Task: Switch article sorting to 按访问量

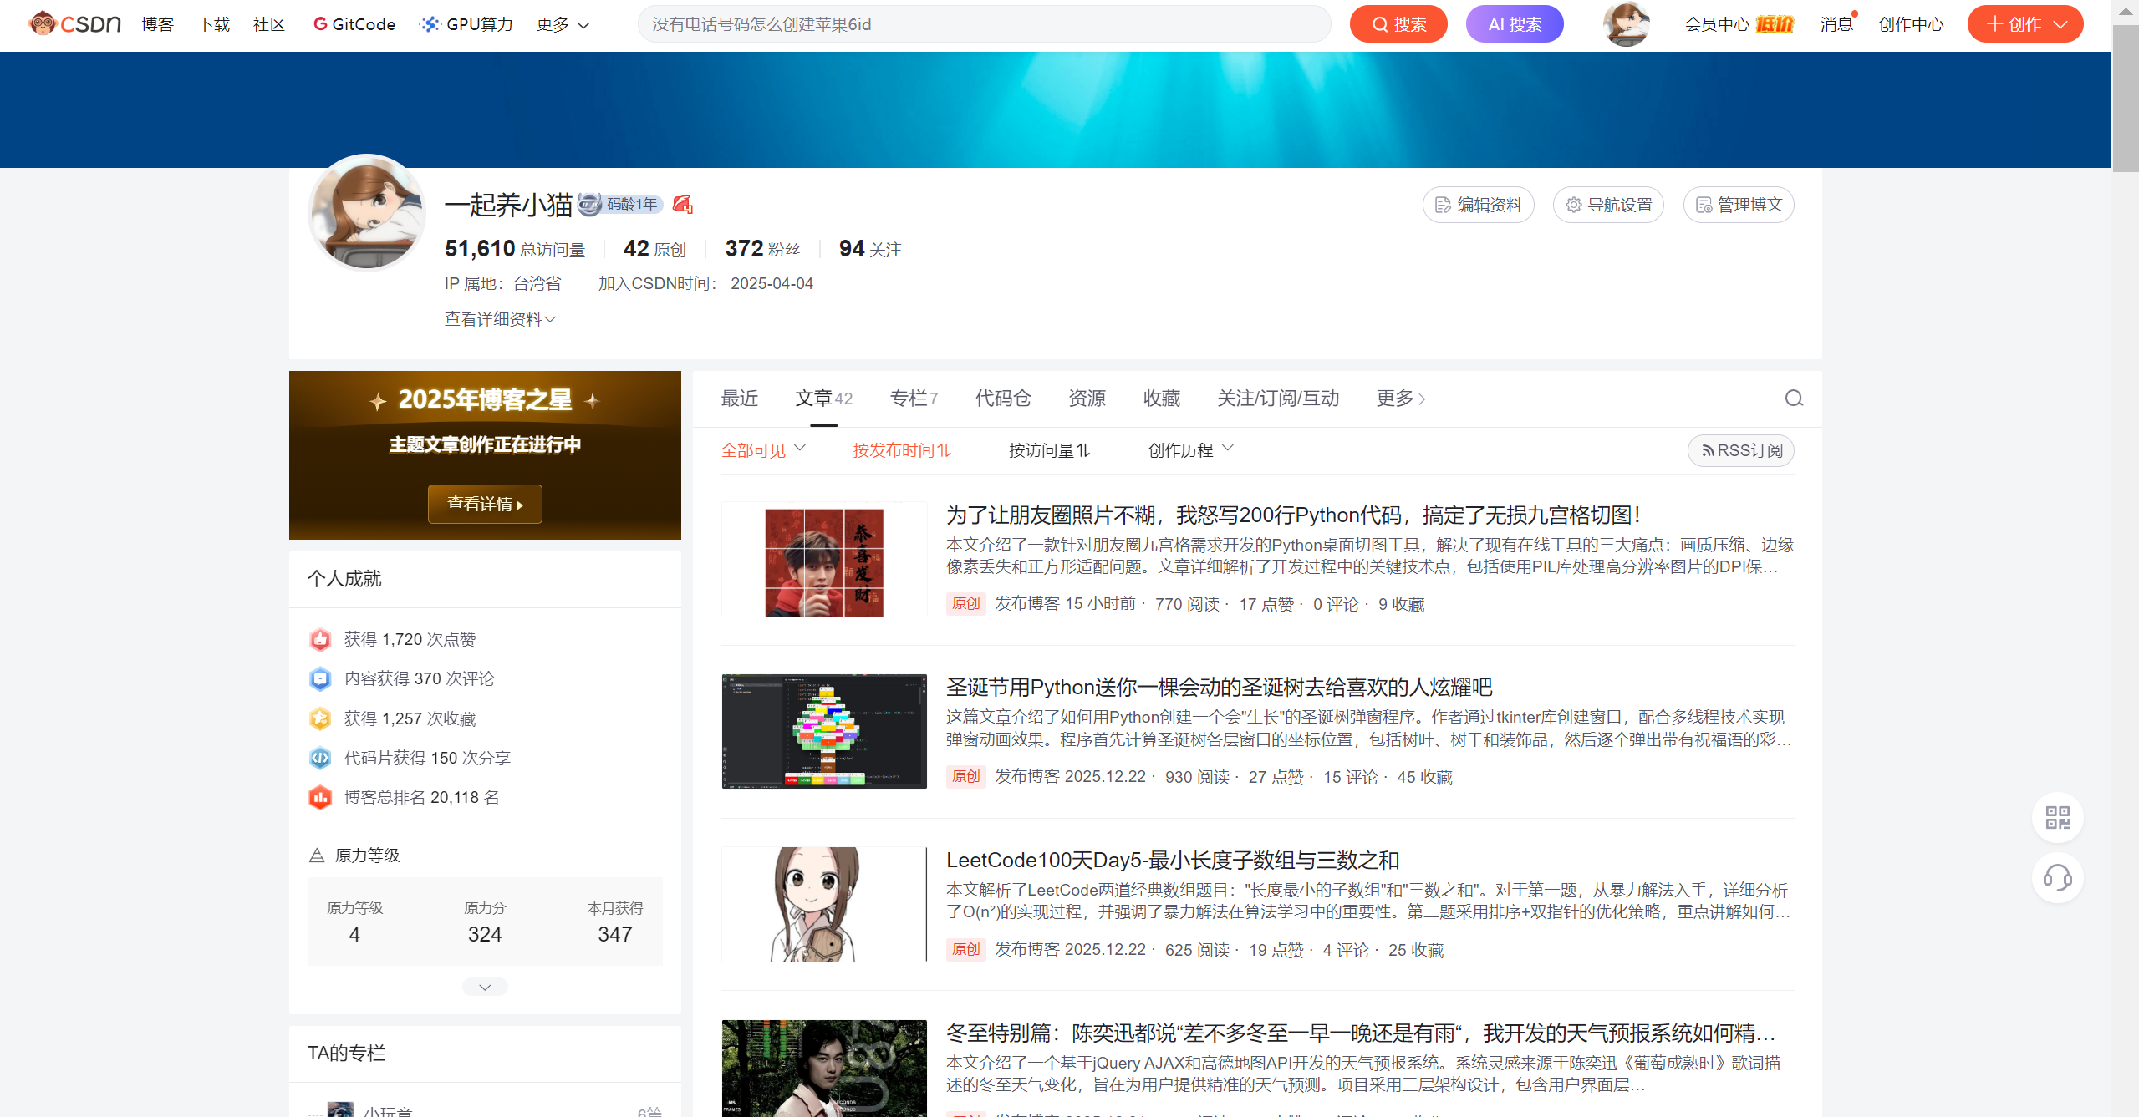Action: pyautogui.click(x=1049, y=450)
